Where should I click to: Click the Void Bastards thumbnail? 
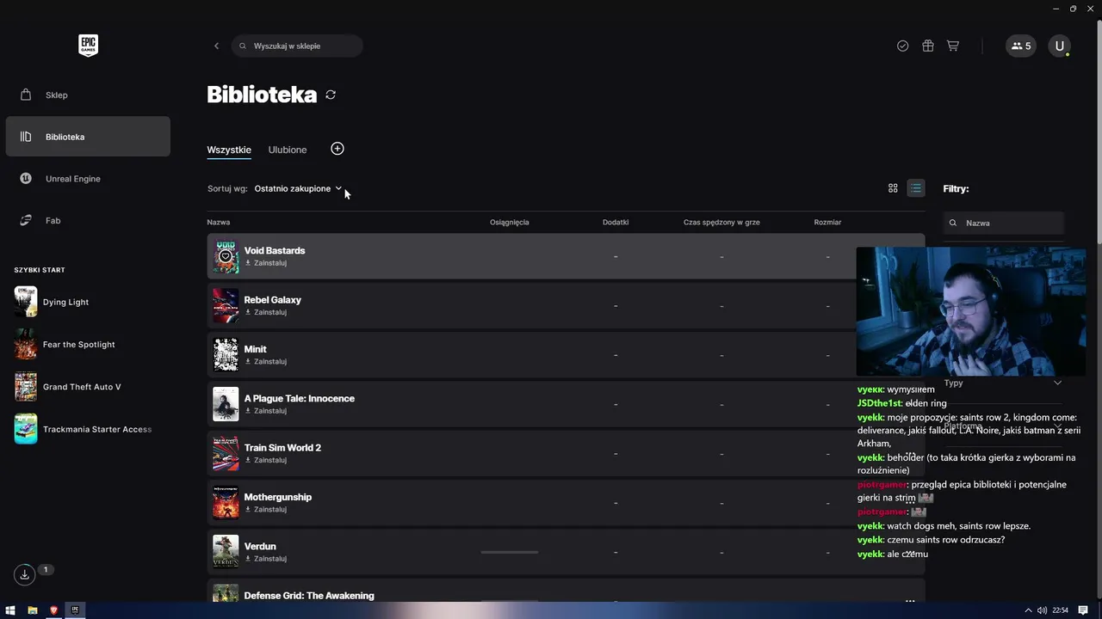tap(226, 256)
